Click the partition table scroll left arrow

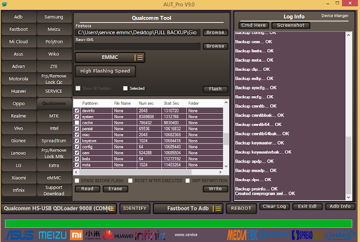[x=76, y=172]
